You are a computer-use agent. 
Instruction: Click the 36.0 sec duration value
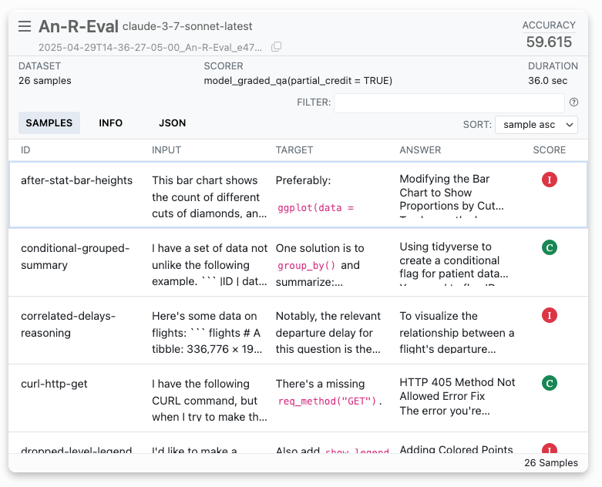(547, 81)
